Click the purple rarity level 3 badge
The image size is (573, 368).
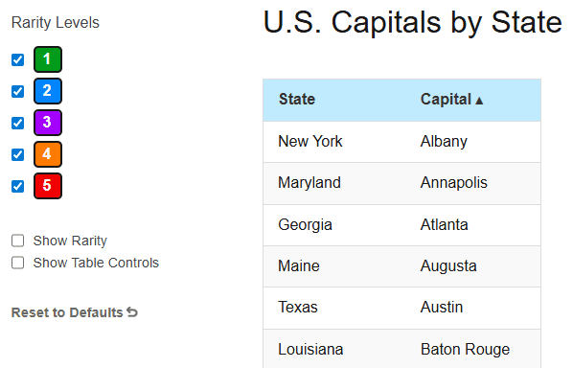48,123
